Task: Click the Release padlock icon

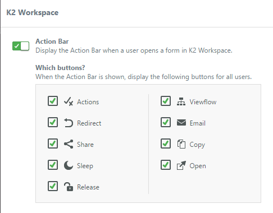Action: coord(69,187)
